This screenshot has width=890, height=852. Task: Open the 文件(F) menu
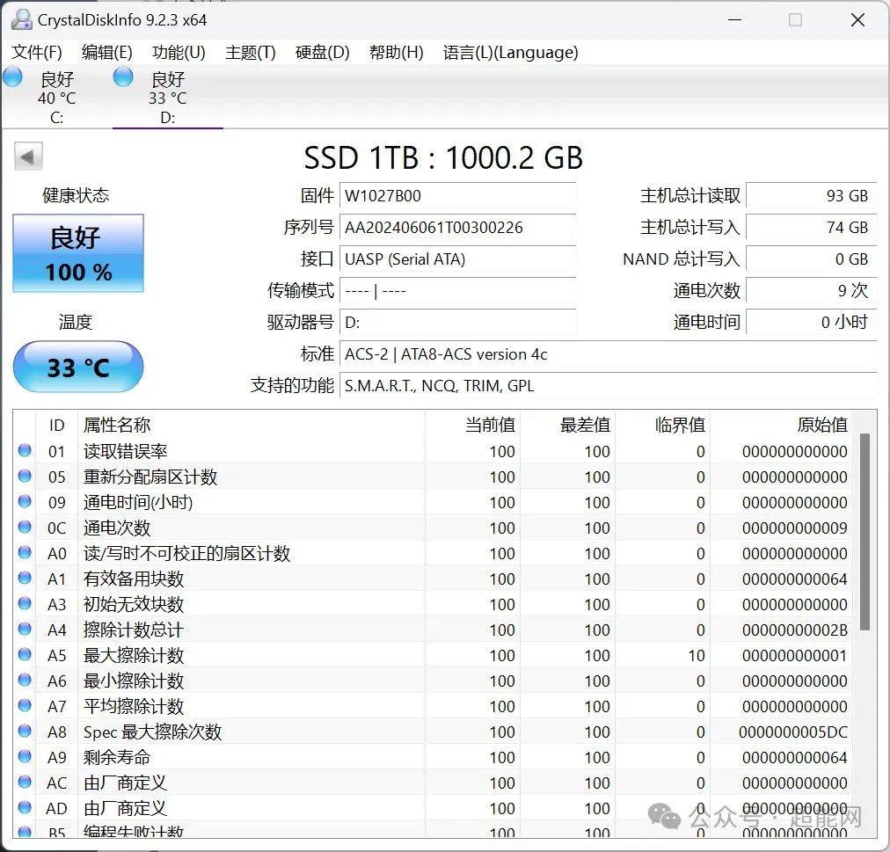pos(37,52)
